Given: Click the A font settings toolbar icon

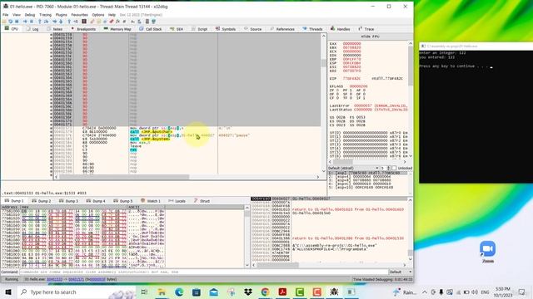Looking at the screenshot, I should point(132,22).
